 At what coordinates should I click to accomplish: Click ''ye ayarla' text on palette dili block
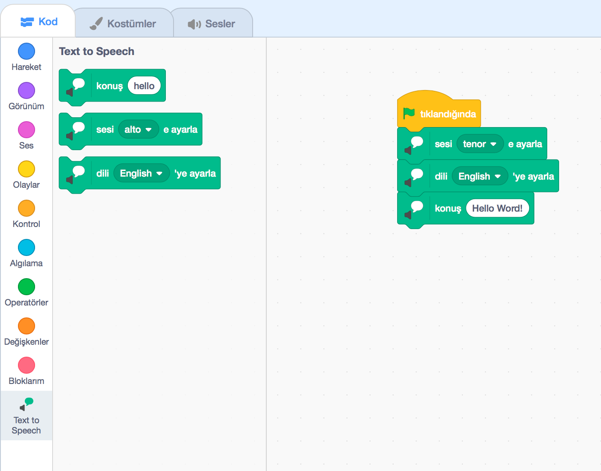click(195, 173)
